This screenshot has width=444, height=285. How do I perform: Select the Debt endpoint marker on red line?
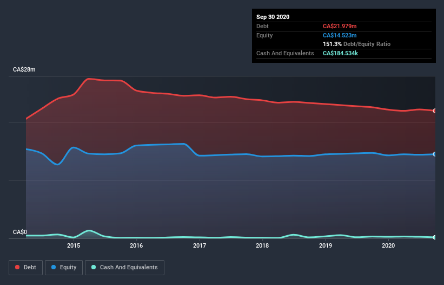point(435,111)
